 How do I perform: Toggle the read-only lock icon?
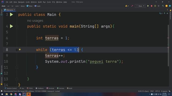pyautogui.click(x=170, y=91)
